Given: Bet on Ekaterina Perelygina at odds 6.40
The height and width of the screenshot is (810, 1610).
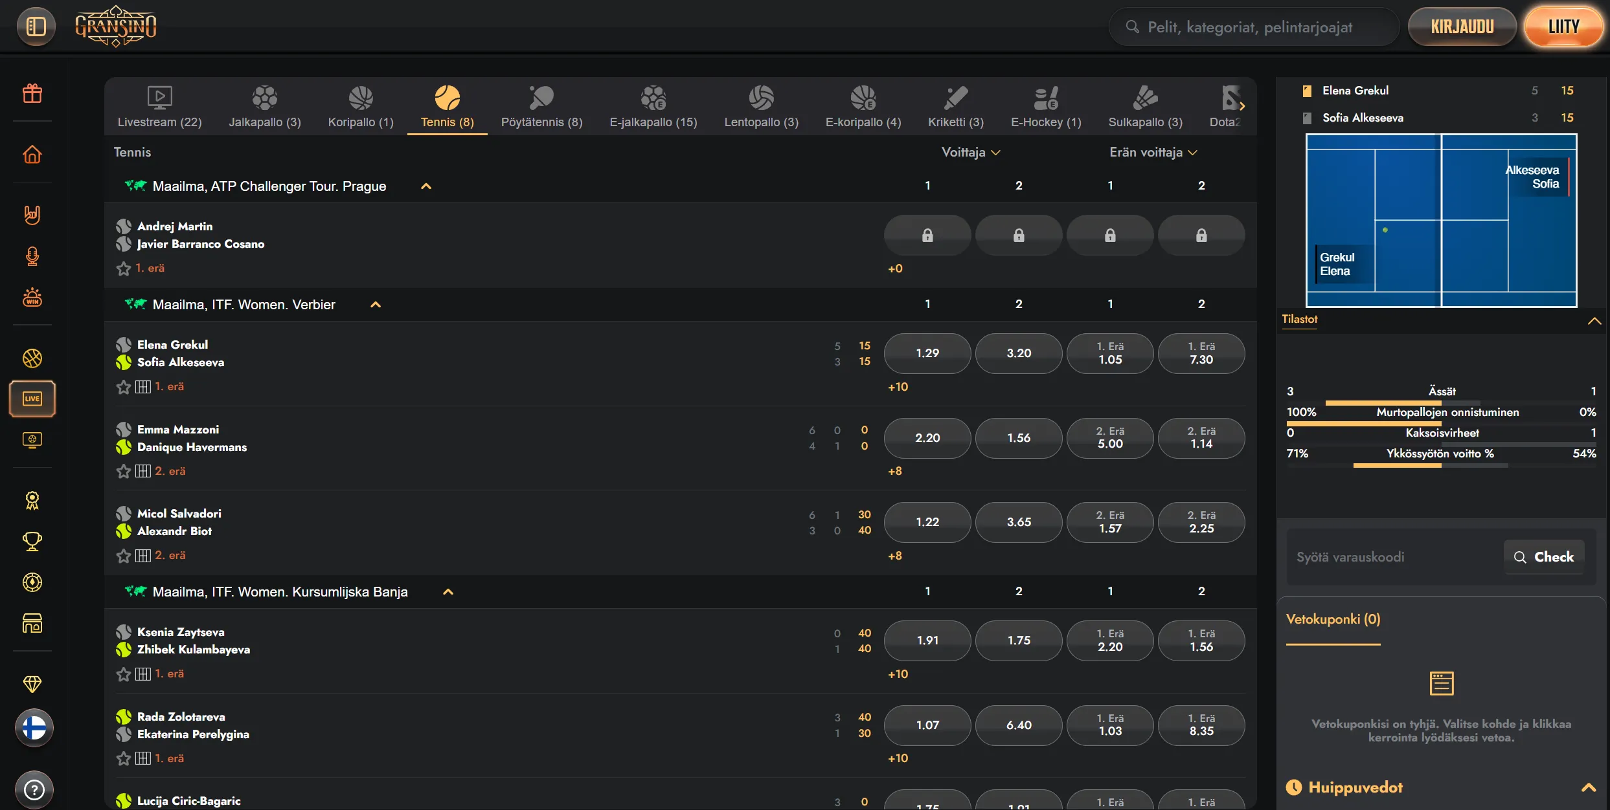Looking at the screenshot, I should 1019,725.
